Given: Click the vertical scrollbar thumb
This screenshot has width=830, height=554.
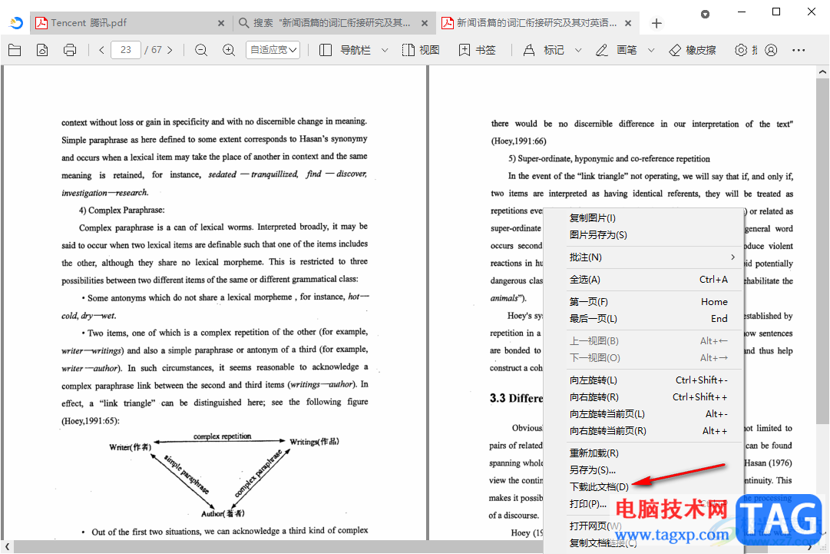Looking at the screenshot, I should [x=822, y=251].
